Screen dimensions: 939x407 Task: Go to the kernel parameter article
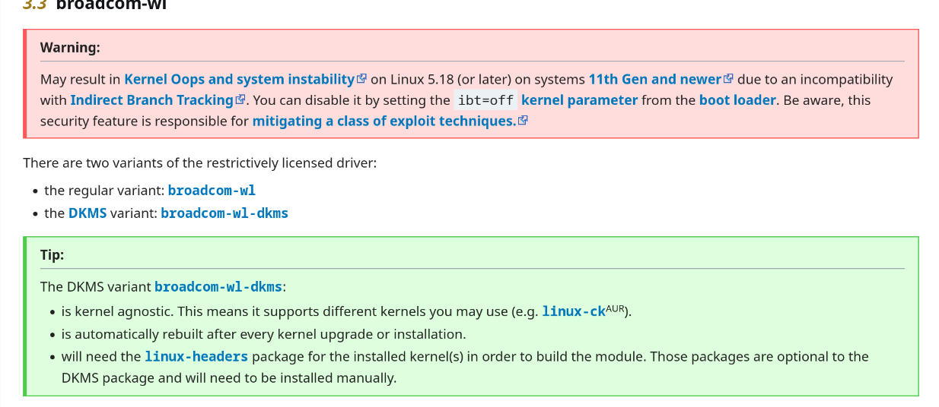579,99
